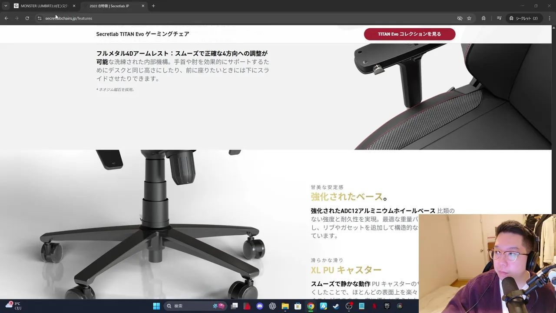The image size is (556, 313).
Task: Open Task View on the taskbar
Action: pos(235,306)
